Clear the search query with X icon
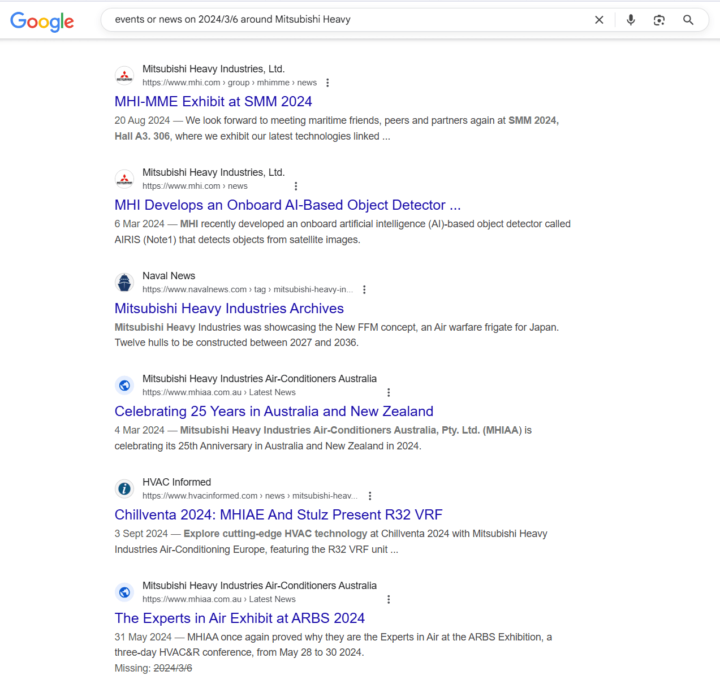The height and width of the screenshot is (684, 720). tap(599, 20)
